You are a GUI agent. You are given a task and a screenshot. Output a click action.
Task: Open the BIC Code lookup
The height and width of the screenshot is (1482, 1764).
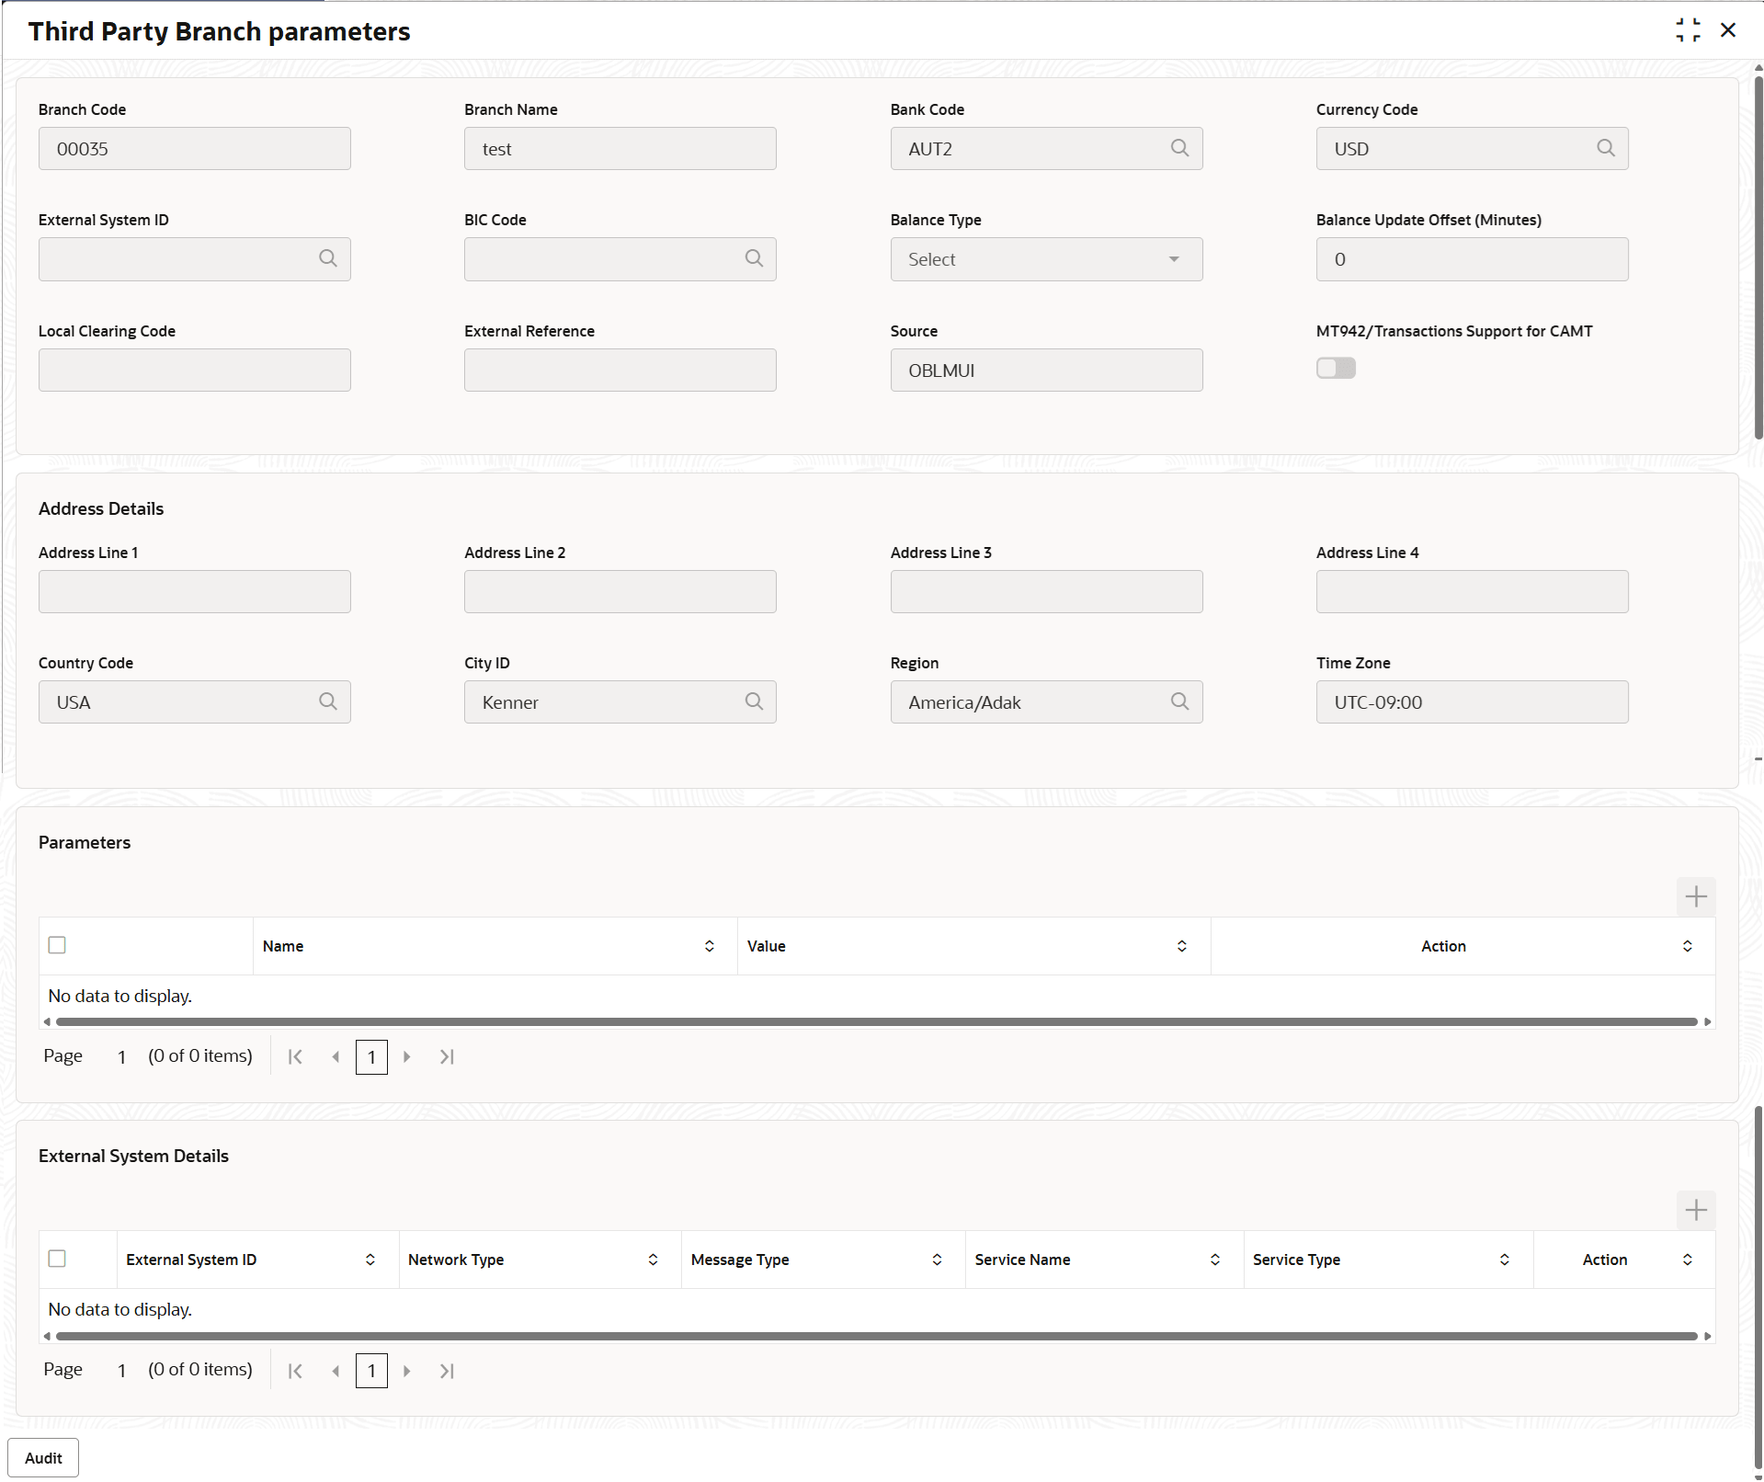pyautogui.click(x=754, y=258)
